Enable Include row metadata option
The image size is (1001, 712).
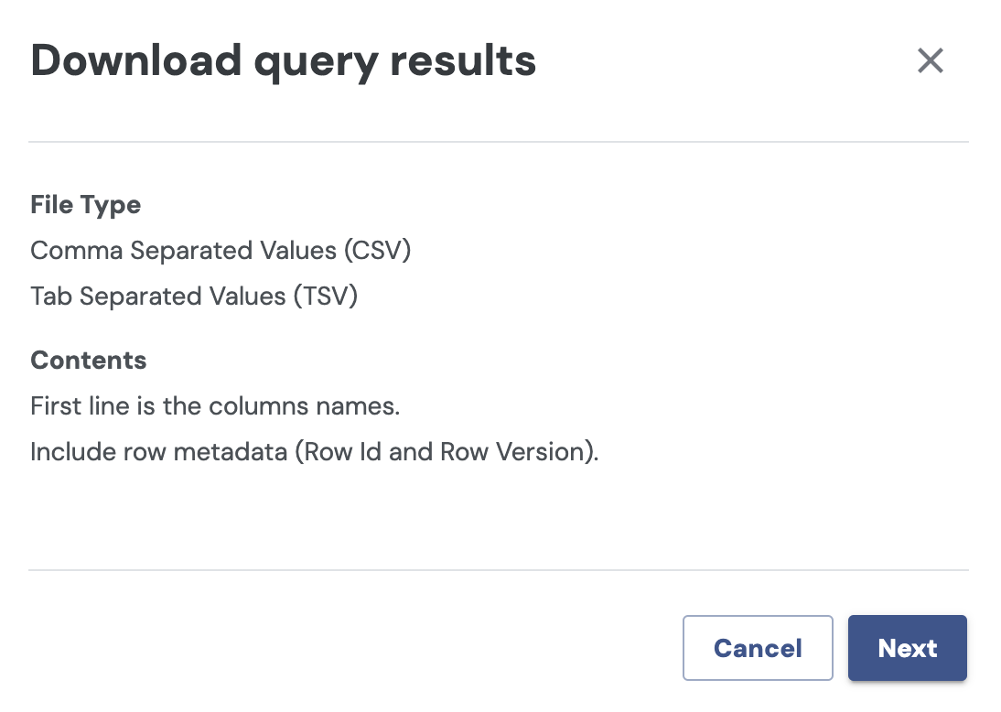tap(314, 452)
